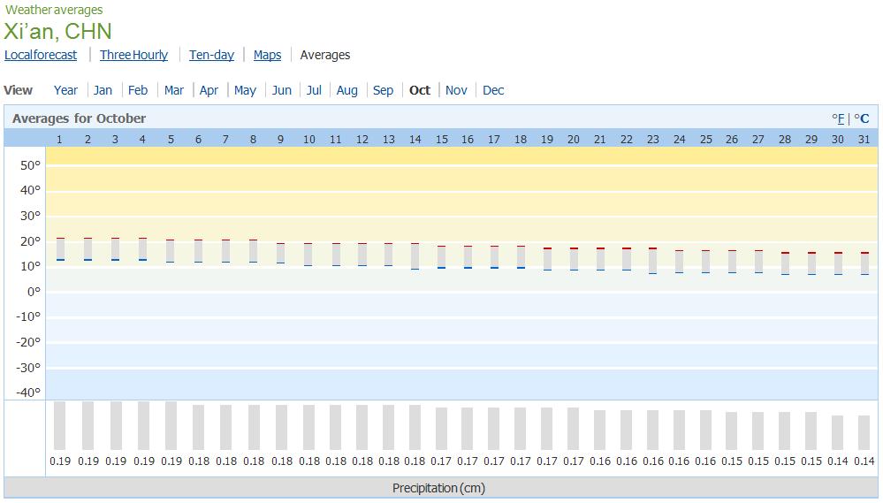This screenshot has width=883, height=503.
Task: Select the Oct month tab
Action: click(x=420, y=90)
